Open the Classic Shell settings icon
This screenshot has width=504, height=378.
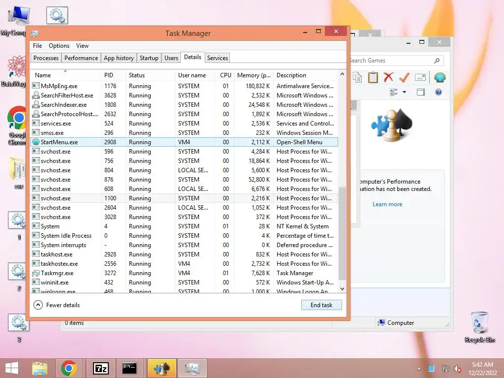pyautogui.click(x=440, y=77)
